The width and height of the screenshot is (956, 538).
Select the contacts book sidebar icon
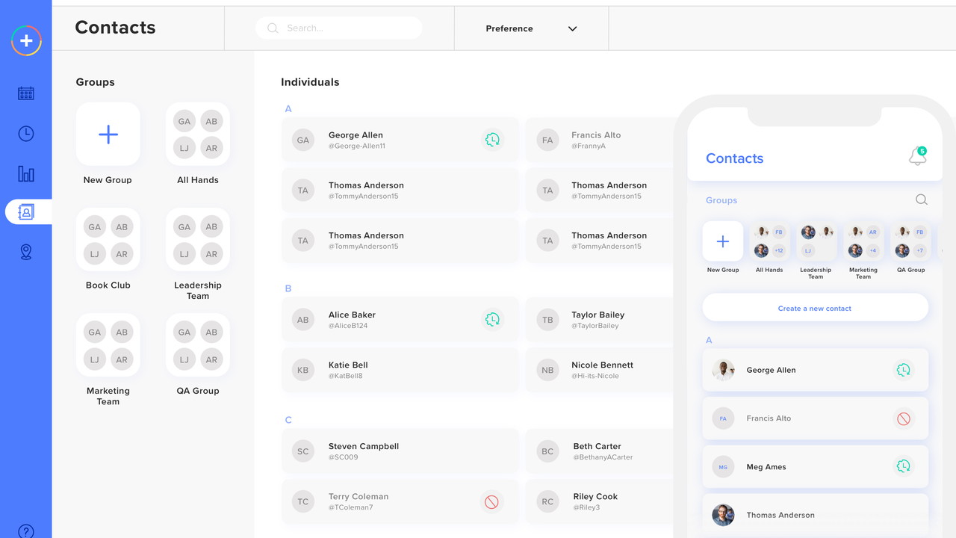pos(26,212)
